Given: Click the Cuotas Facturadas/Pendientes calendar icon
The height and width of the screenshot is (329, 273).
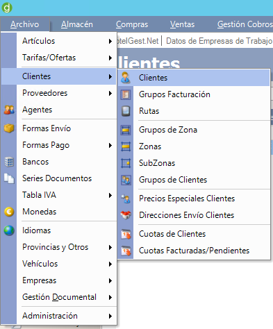Looking at the screenshot, I should coord(126,251).
